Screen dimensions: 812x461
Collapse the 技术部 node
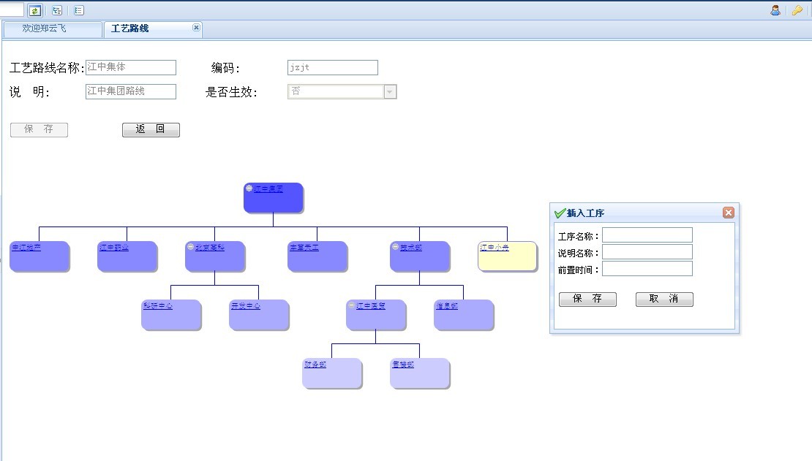396,247
